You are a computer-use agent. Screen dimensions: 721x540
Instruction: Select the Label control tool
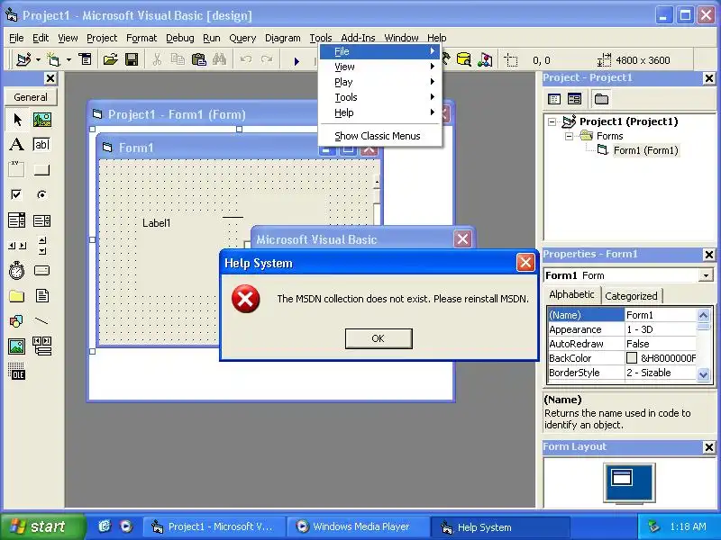17,145
